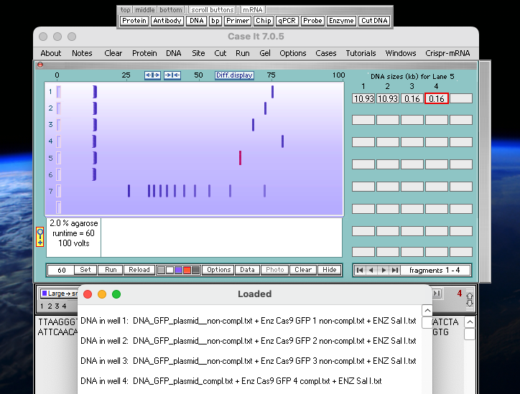
Task: Go to last fragment page
Action: click(x=395, y=270)
